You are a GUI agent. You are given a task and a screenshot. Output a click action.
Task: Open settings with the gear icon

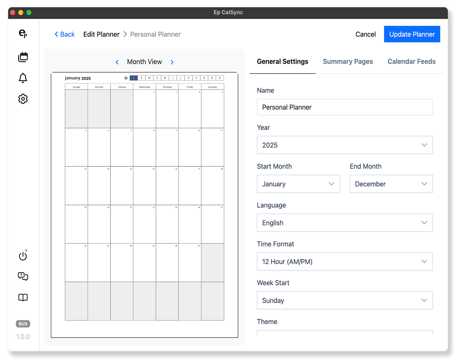click(23, 99)
